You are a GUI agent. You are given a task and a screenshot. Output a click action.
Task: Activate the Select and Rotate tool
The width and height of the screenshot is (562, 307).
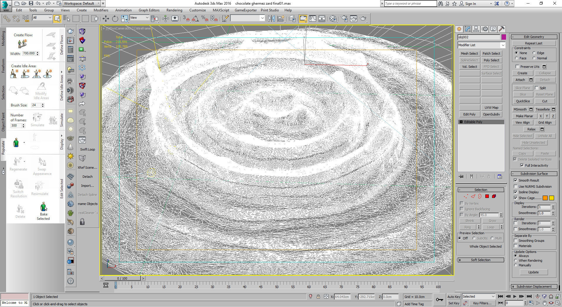point(115,19)
